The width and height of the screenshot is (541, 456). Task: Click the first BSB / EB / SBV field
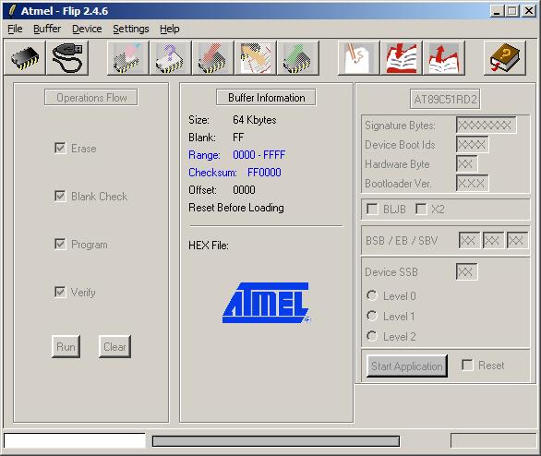(469, 240)
